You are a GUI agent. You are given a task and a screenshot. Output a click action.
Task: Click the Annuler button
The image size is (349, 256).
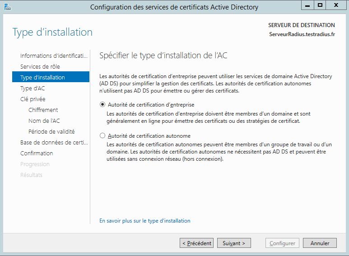(x=320, y=243)
